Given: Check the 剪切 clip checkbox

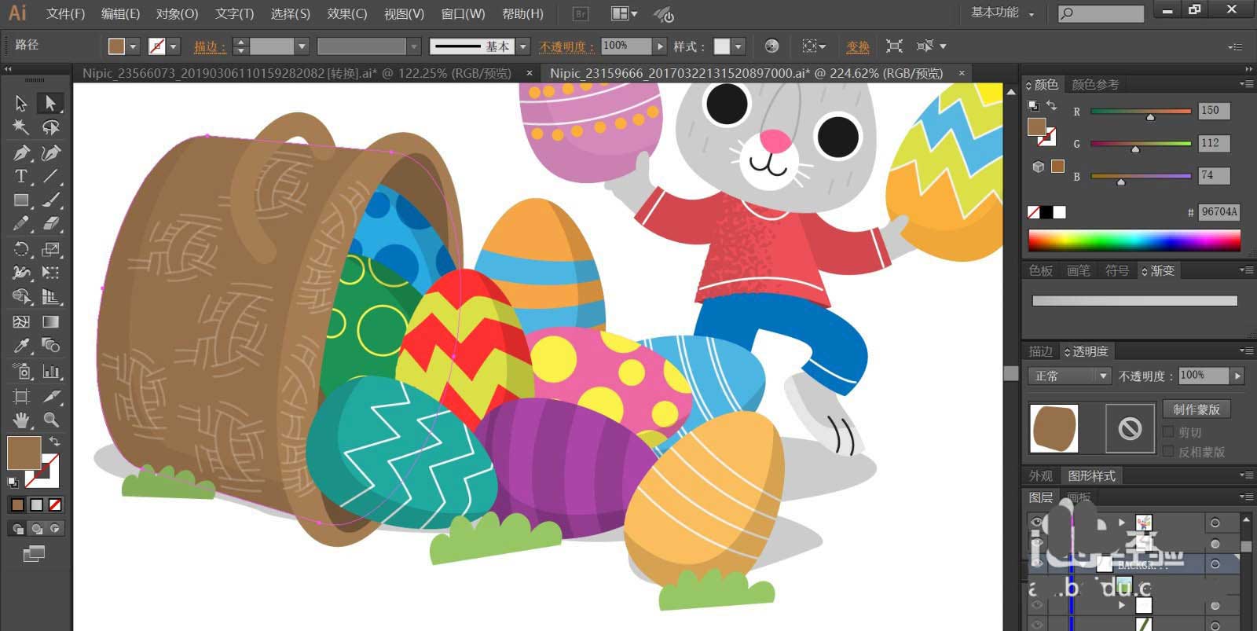Looking at the screenshot, I should [1168, 432].
